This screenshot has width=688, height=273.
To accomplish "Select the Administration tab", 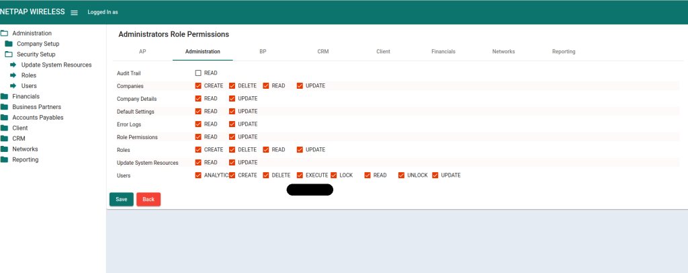I will pos(203,51).
